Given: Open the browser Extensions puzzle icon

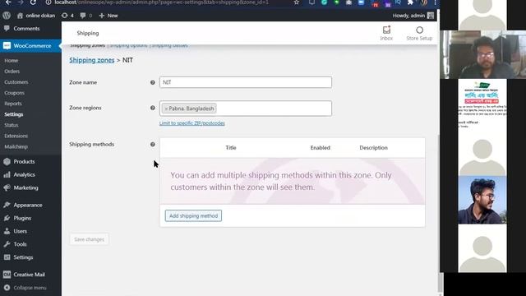Looking at the screenshot, I should [410, 2].
